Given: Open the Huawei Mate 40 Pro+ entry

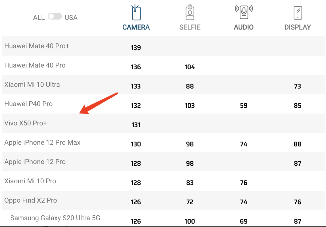Looking at the screenshot, I should click(37, 46).
